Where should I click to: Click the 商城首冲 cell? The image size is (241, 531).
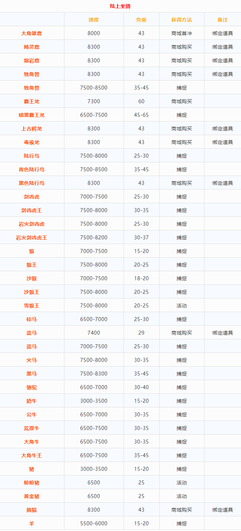[182, 33]
